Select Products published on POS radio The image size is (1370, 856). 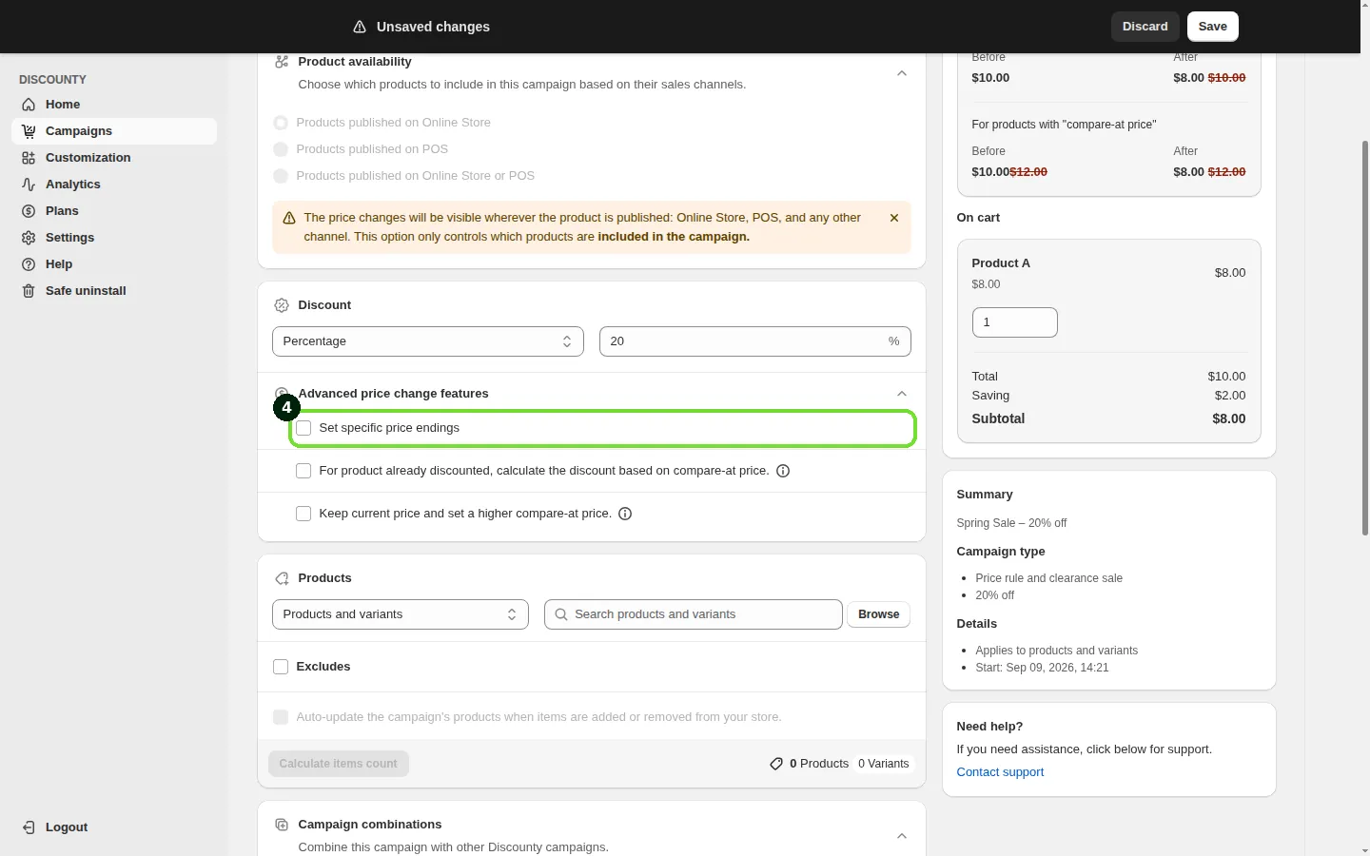[281, 149]
